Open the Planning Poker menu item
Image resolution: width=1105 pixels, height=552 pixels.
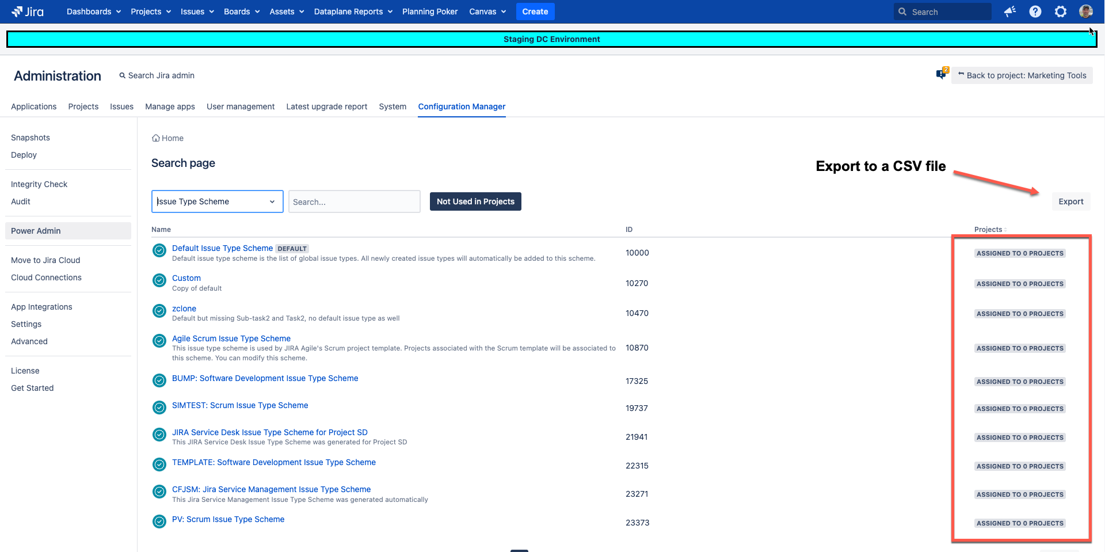(x=430, y=12)
